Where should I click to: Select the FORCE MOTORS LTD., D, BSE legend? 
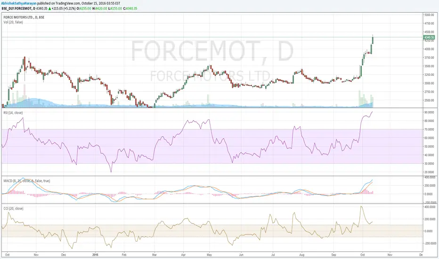[24, 17]
